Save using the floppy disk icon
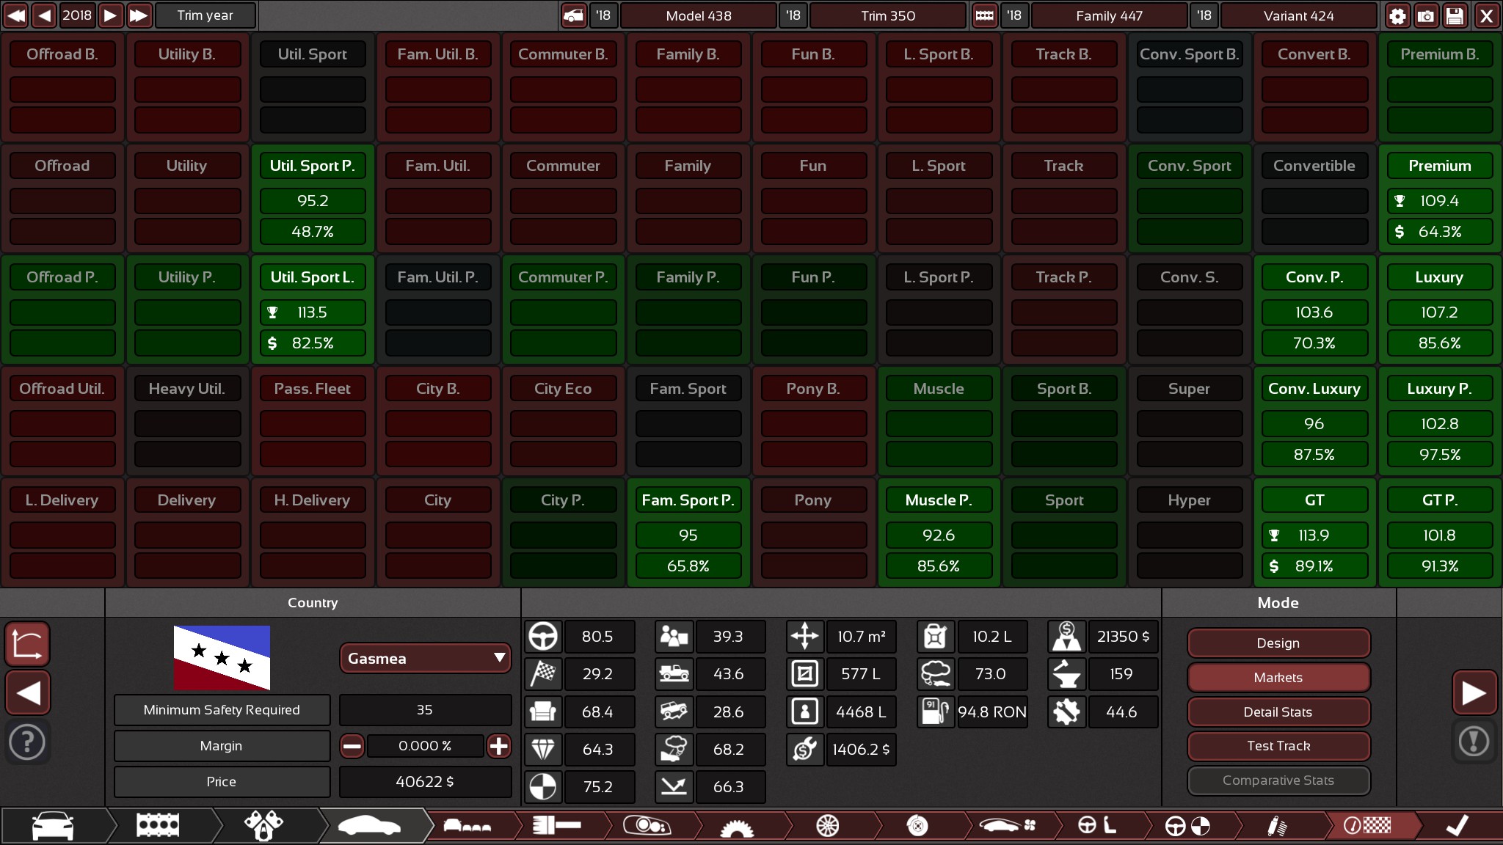1503x845 pixels. [x=1455, y=15]
